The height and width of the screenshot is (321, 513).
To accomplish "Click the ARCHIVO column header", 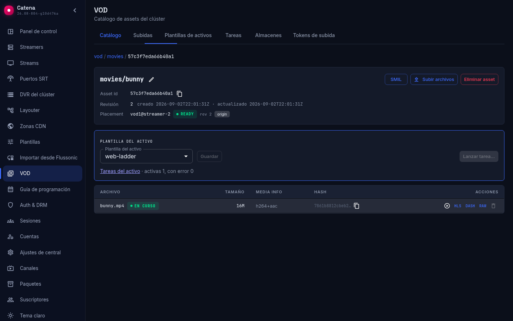I will (110, 192).
